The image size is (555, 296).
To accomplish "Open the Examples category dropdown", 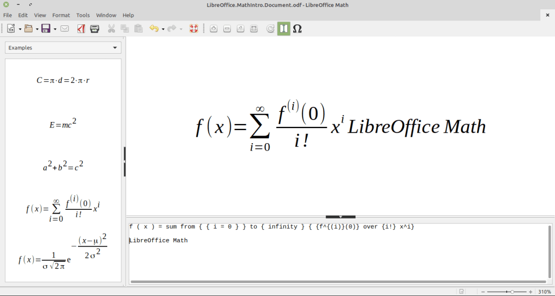I will click(x=63, y=48).
